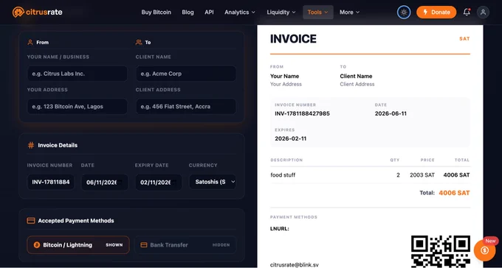Go to the Blog page
Viewport: 502px width, 268px height.
188,12
